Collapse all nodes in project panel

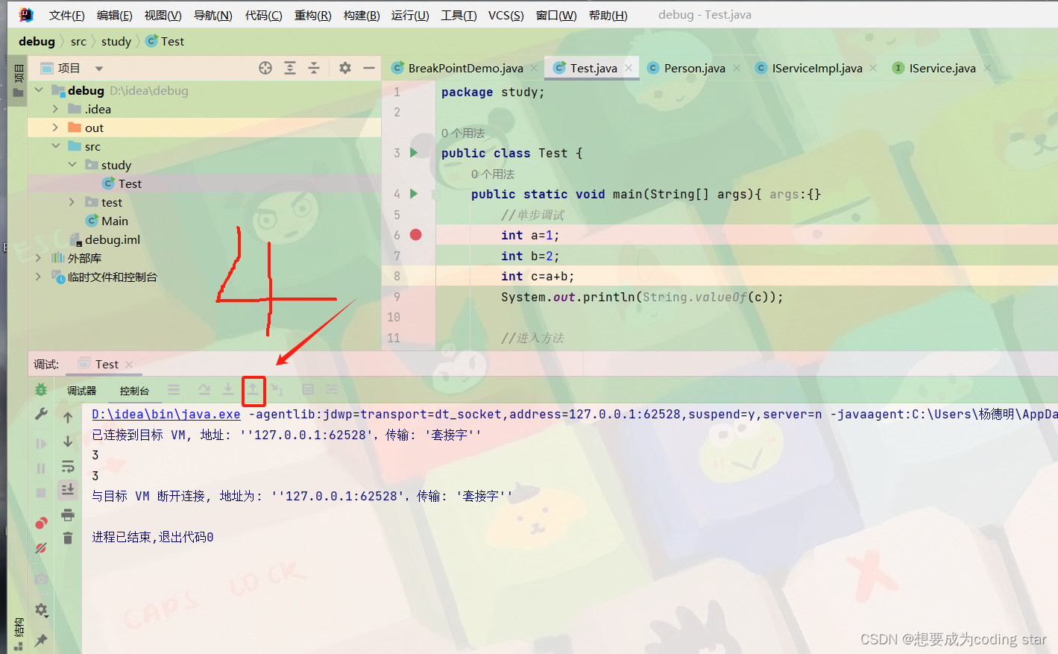(314, 68)
